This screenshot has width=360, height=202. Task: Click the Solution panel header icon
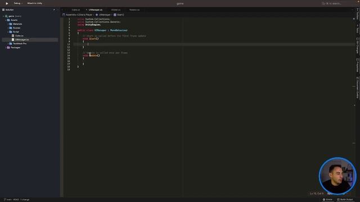pos(3,10)
